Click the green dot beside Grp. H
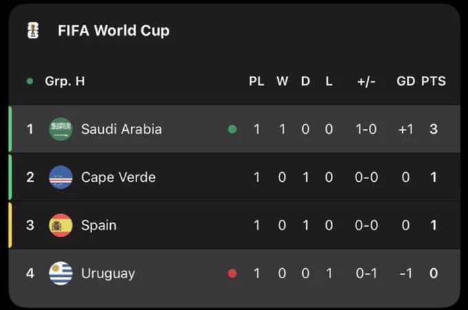The width and height of the screenshot is (468, 310). click(30, 81)
